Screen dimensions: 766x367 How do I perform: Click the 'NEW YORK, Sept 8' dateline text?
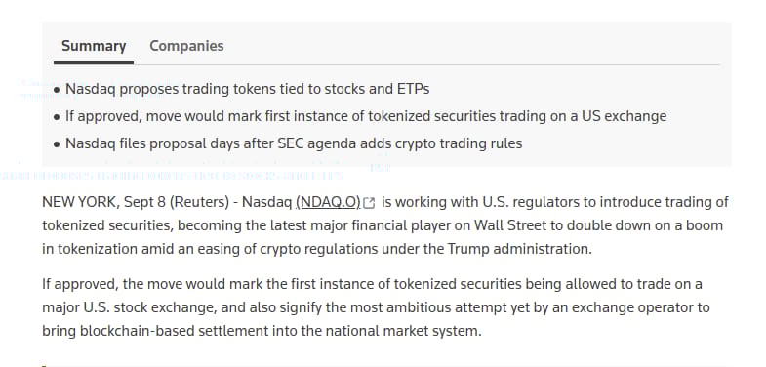[x=104, y=202]
